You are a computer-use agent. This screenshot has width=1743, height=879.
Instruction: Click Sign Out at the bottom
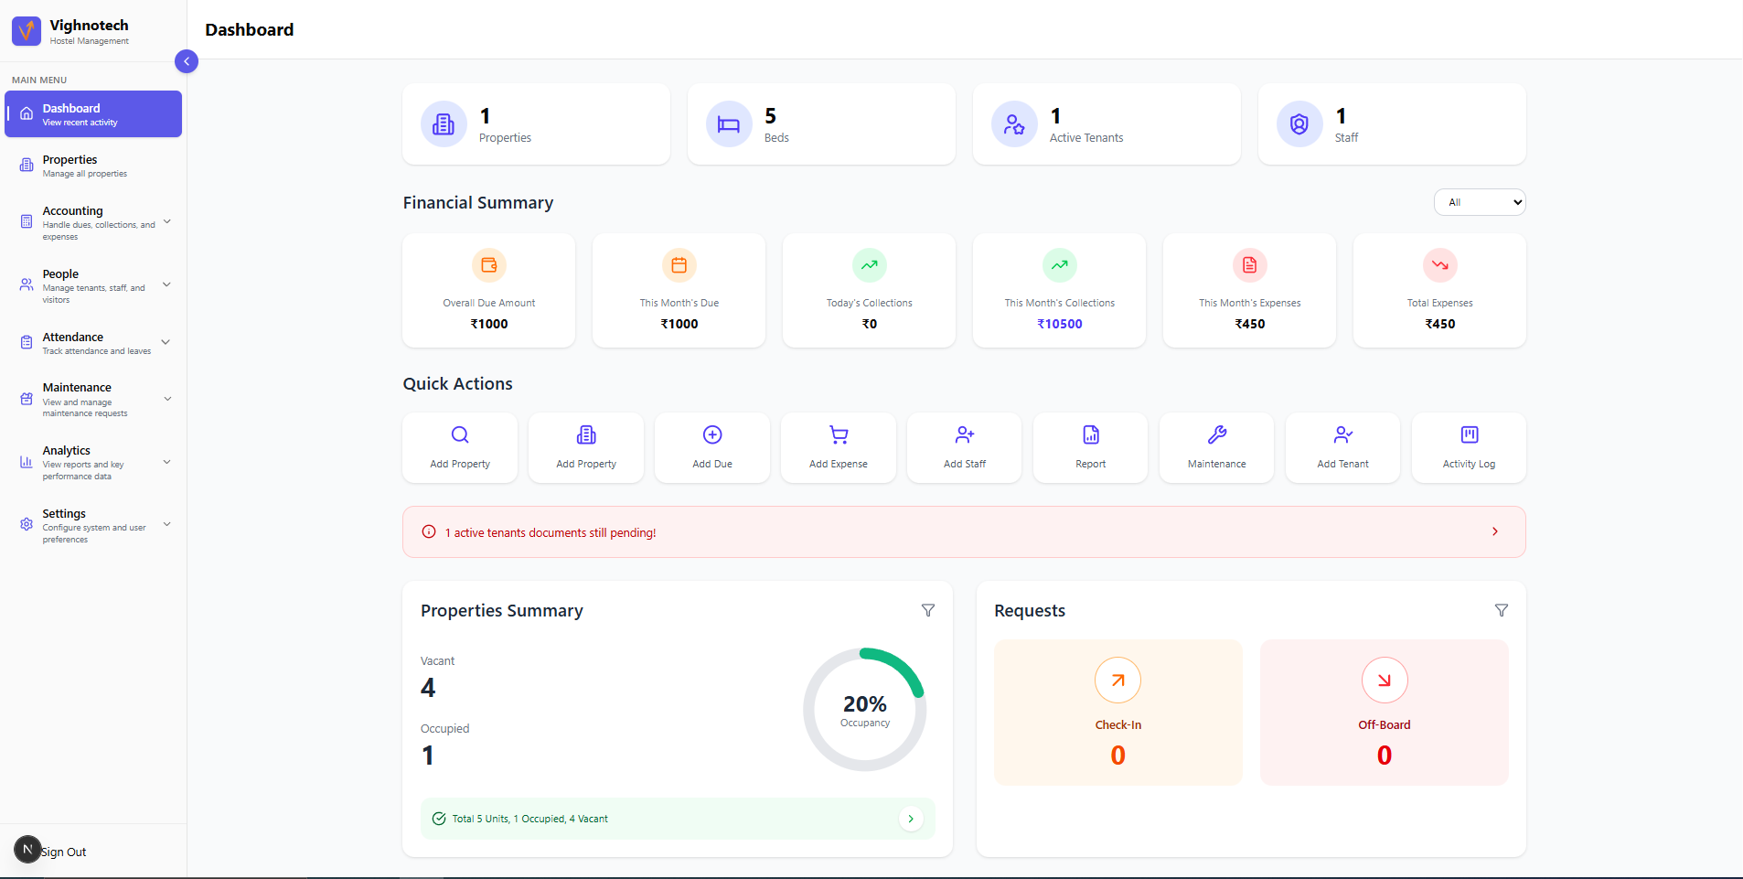pos(63,852)
